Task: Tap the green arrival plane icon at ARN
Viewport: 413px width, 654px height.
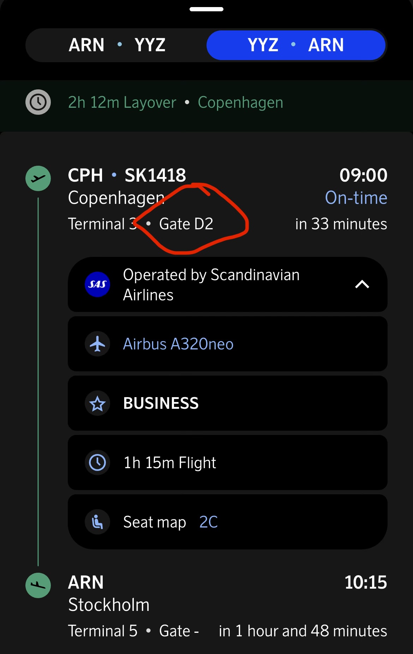Action: 38,585
